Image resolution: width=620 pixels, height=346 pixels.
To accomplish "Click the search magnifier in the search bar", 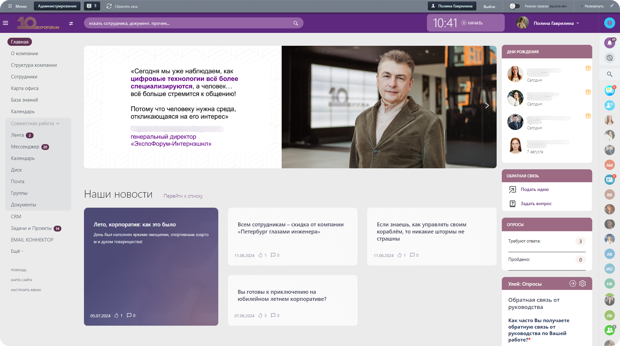I will point(295,23).
